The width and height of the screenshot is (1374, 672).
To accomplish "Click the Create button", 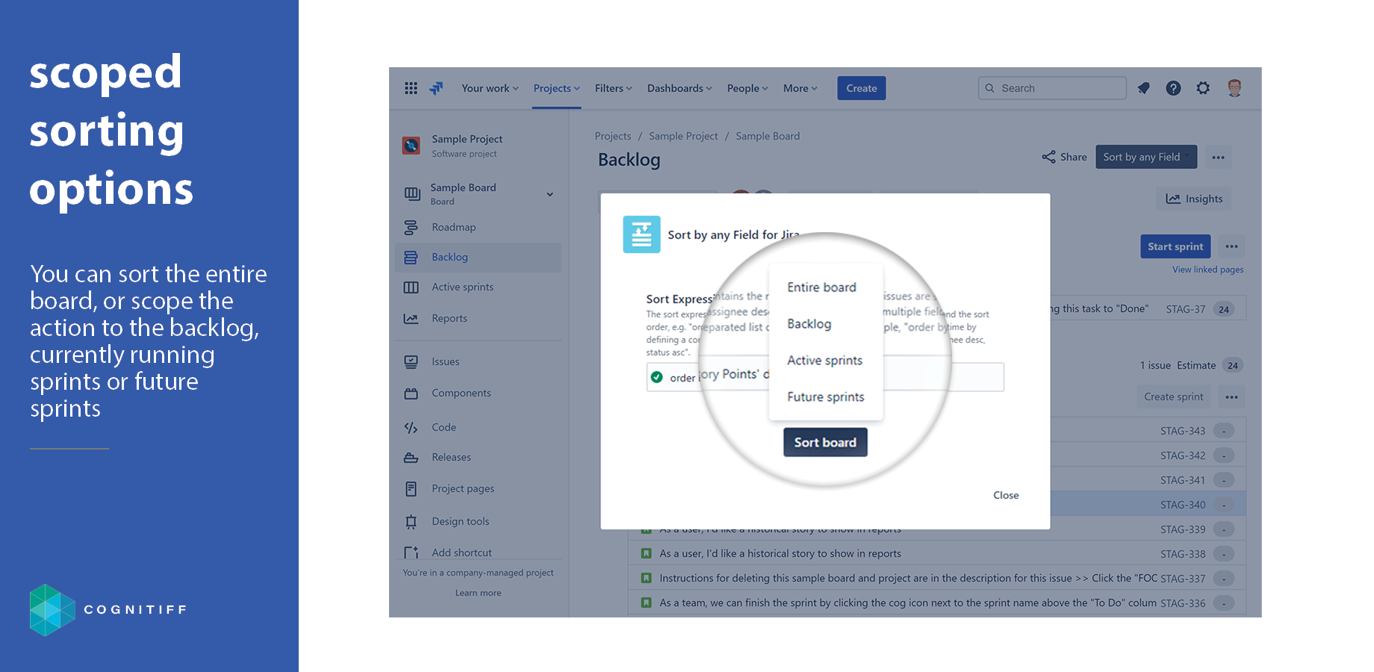I will pyautogui.click(x=862, y=88).
